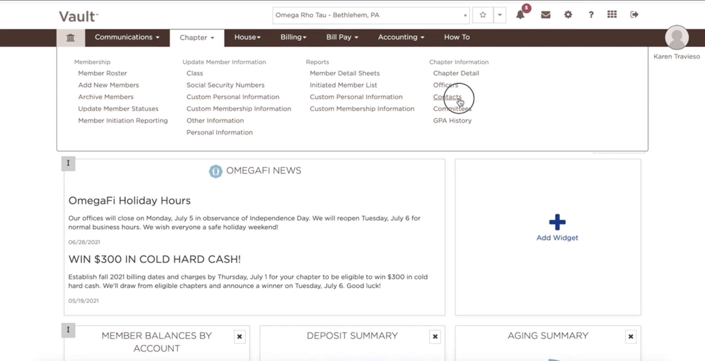The height and width of the screenshot is (361, 705).
Task: Expand the chapter selector Omega Rho Tau dropdown
Action: pos(371,15)
